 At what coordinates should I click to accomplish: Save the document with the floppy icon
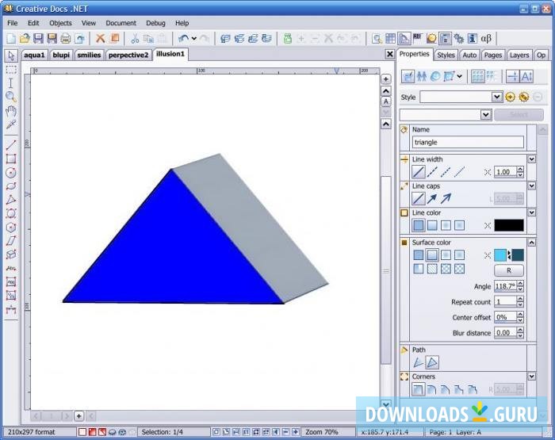[x=38, y=38]
